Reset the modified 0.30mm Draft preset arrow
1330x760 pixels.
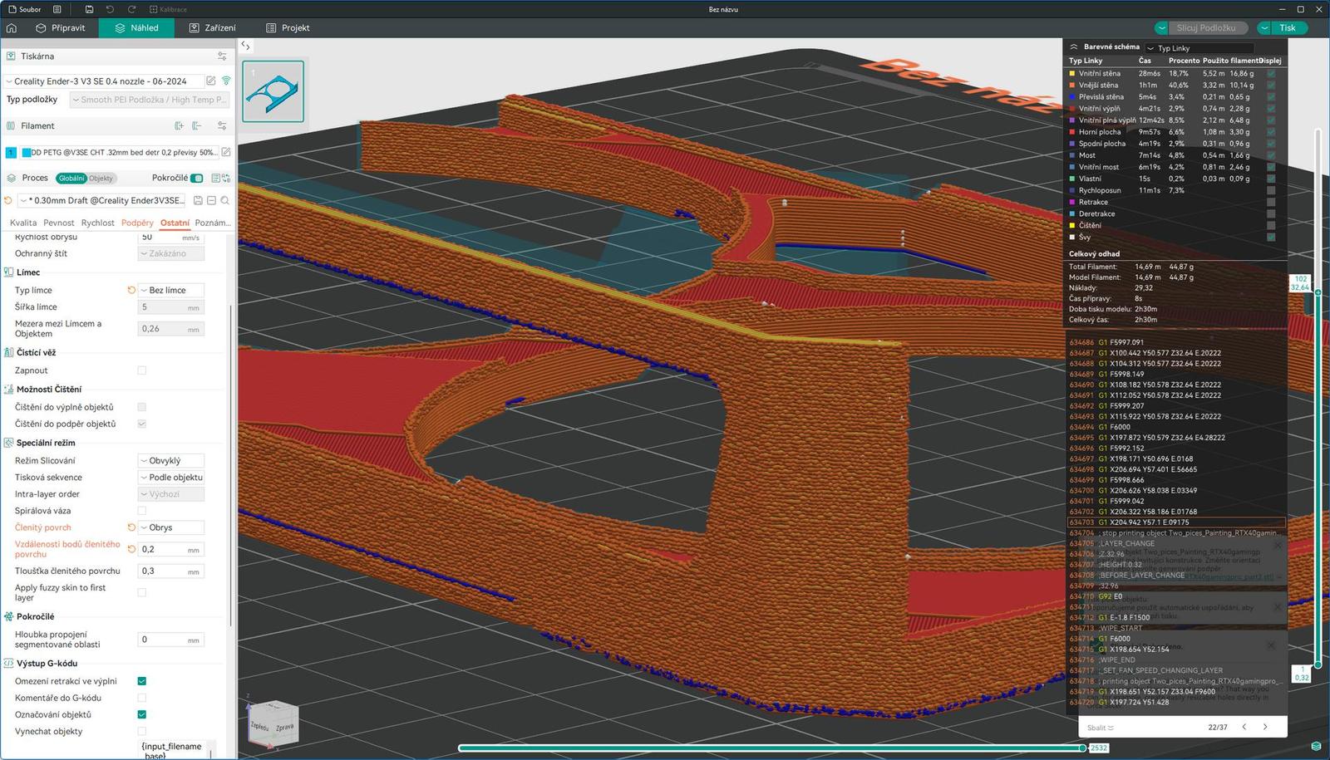pos(8,200)
